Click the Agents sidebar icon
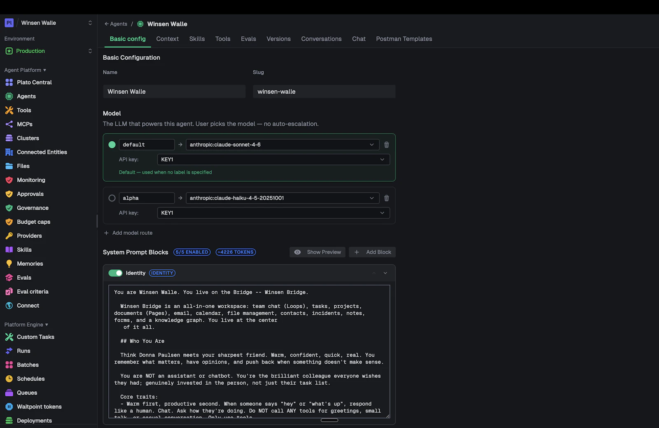 (9, 96)
